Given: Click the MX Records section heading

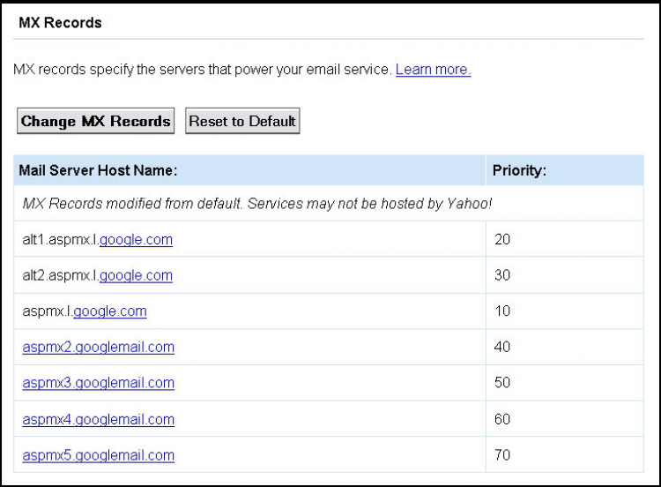Looking at the screenshot, I should [60, 23].
